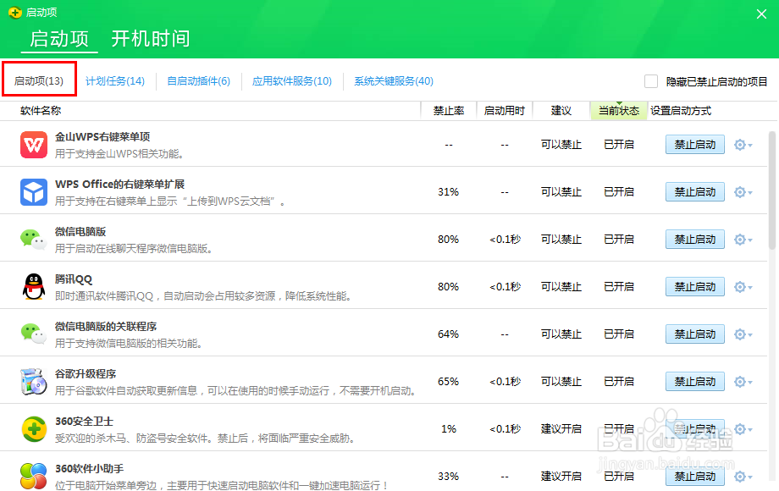Open the 计划任务 tab
Image resolution: width=779 pixels, height=491 pixels.
pyautogui.click(x=114, y=80)
